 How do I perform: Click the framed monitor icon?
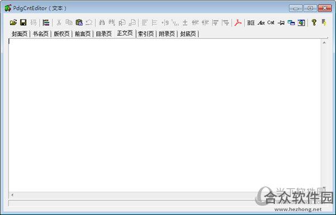click(x=301, y=23)
